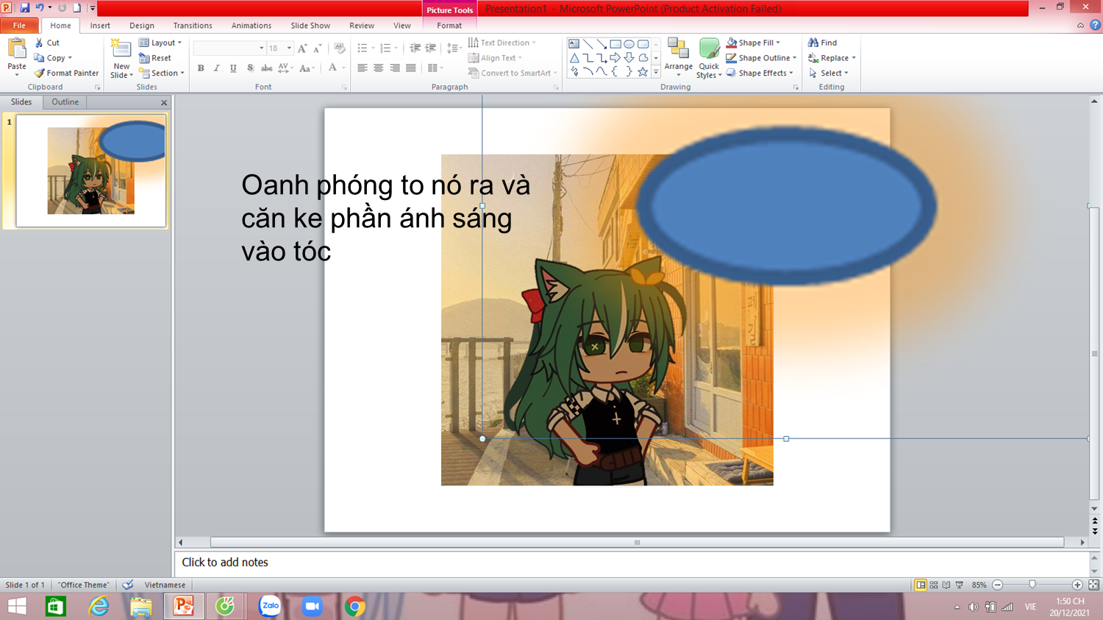This screenshot has height=620, width=1103.
Task: Increase font size with grow icon
Action: pyautogui.click(x=302, y=49)
